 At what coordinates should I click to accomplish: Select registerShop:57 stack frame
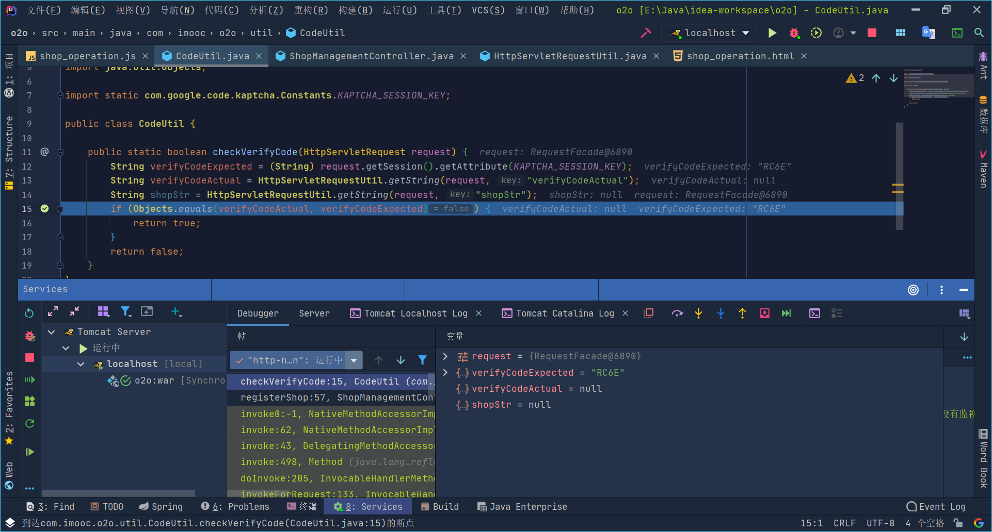coord(331,397)
